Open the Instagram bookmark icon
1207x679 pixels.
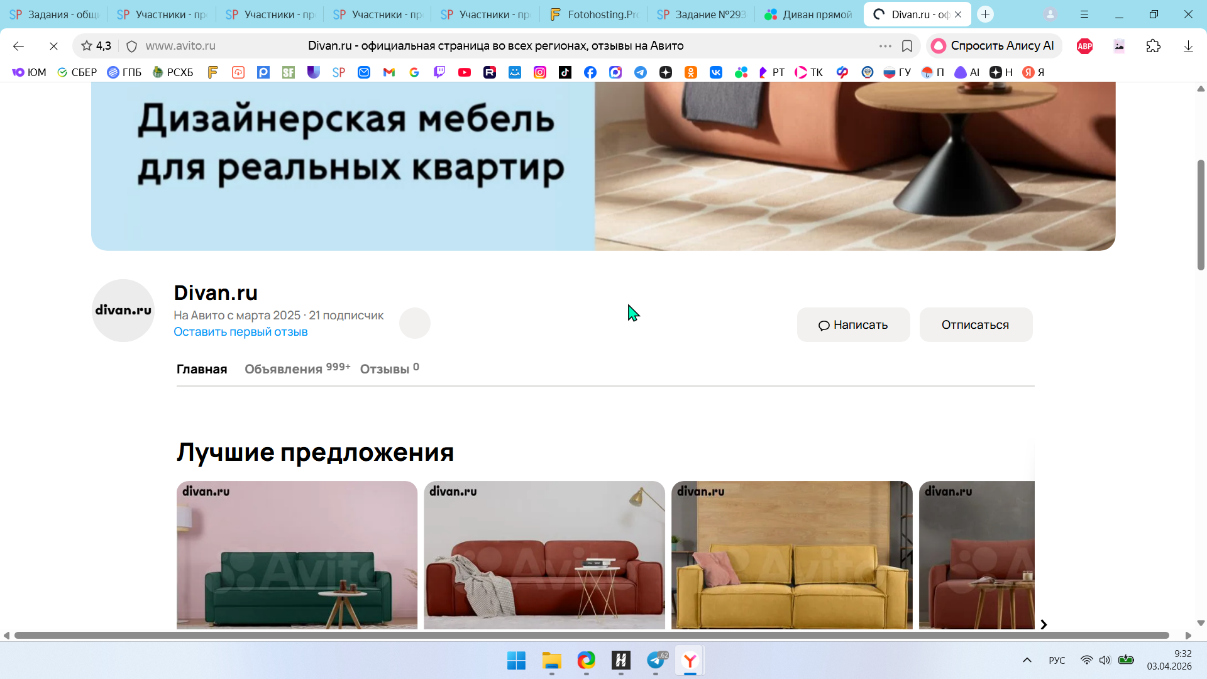(x=540, y=72)
